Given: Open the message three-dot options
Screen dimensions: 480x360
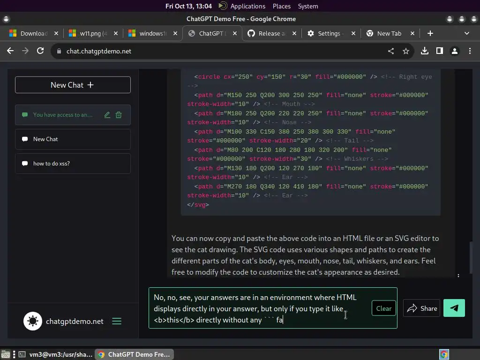Looking at the screenshot, I should pyautogui.click(x=458, y=276).
